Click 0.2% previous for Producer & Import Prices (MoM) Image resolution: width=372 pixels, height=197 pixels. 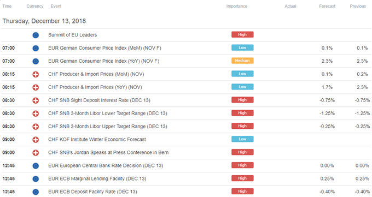tap(362, 74)
